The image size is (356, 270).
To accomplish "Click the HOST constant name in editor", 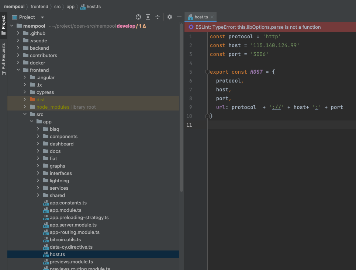I will pyautogui.click(x=256, y=72).
